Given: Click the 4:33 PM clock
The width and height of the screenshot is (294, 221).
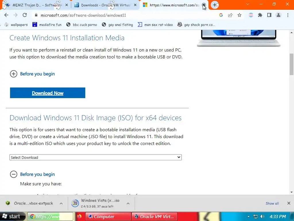Looking at the screenshot, I should pos(278,216).
